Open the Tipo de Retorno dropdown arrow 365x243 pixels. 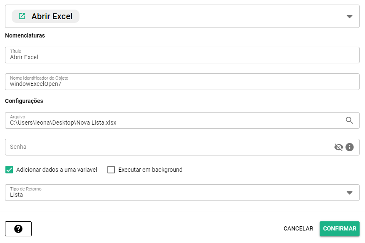350,193
